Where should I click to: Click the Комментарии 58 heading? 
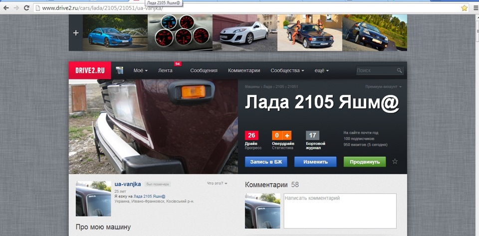pos(272,185)
